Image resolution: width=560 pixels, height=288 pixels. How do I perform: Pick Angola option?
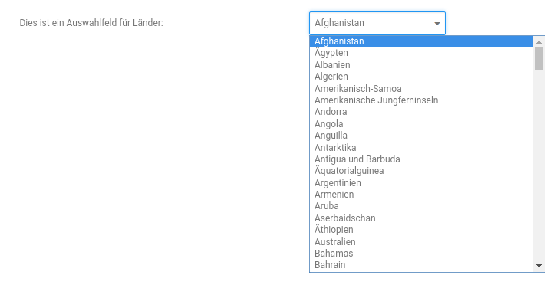coord(421,123)
